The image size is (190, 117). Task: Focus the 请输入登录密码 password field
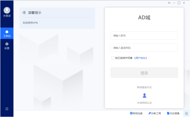(144, 48)
